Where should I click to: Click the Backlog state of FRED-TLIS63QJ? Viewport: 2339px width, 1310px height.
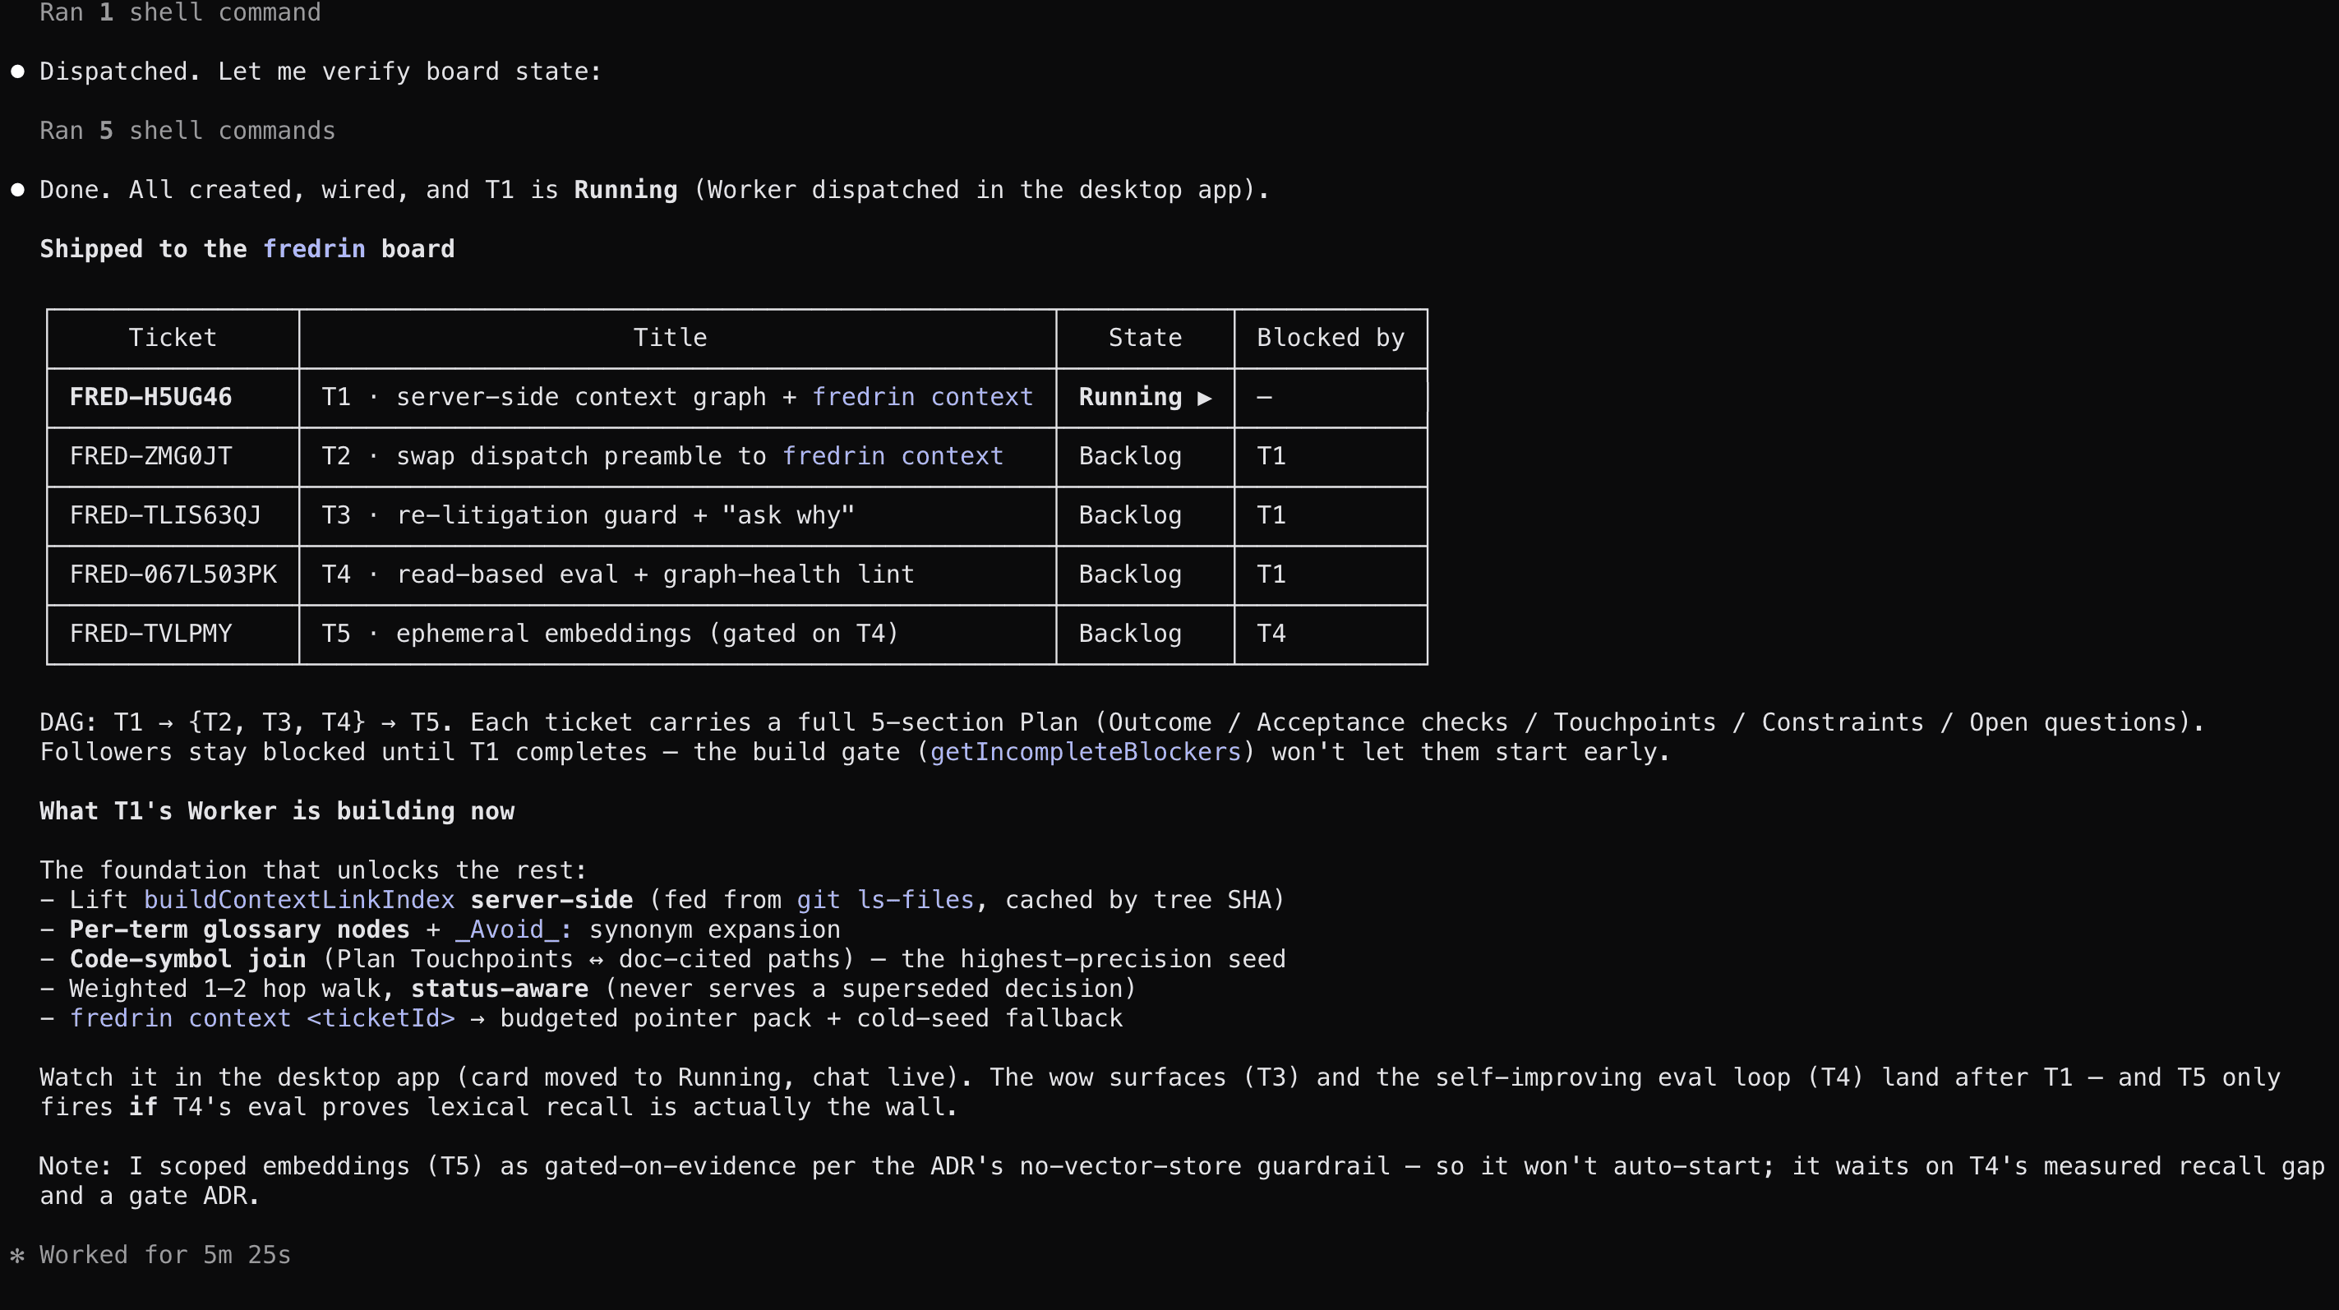1130,514
